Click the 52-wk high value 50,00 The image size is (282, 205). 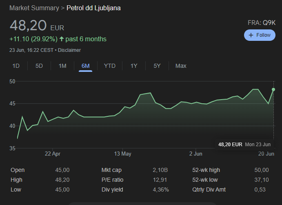262,170
